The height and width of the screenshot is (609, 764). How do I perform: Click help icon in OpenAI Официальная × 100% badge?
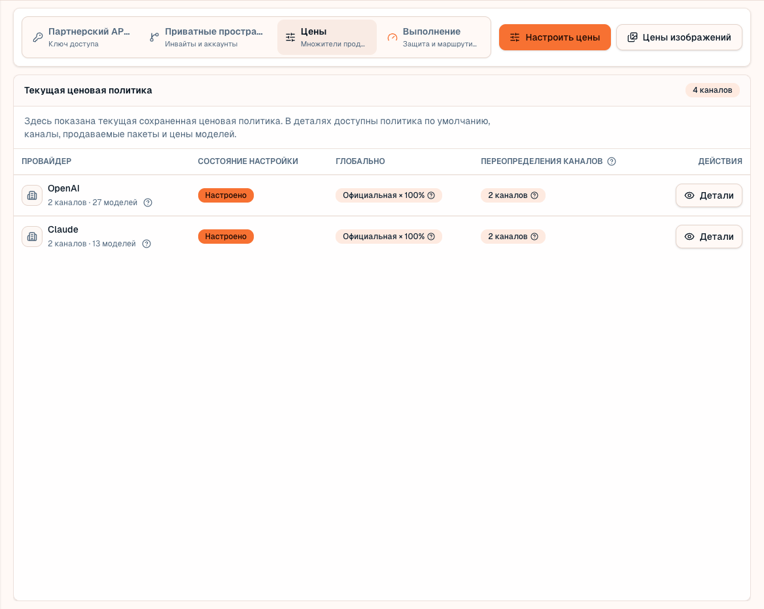[x=431, y=195]
